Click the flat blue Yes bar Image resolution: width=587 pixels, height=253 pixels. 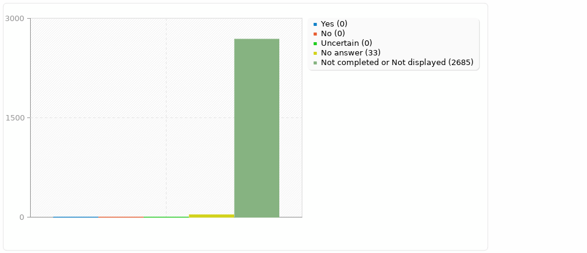tap(75, 217)
